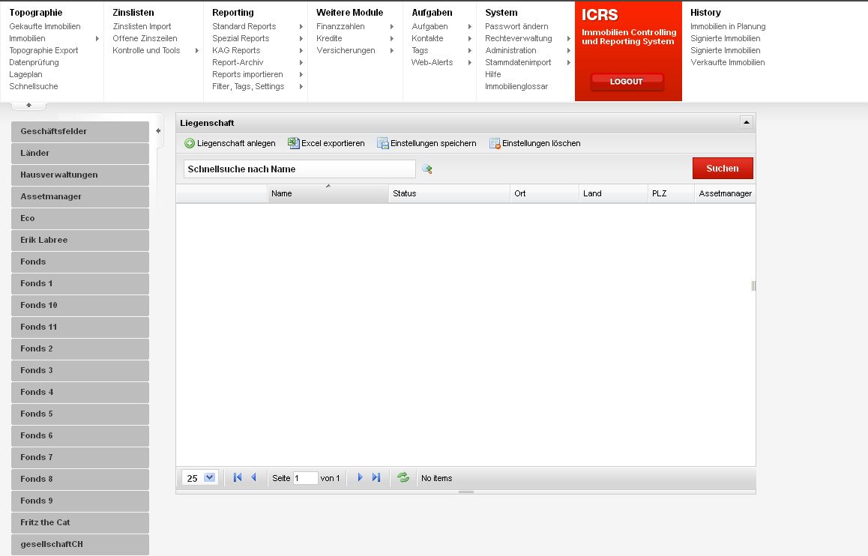
Task: Collapse the top navigation with the up arrow tab
Action: [x=29, y=106]
